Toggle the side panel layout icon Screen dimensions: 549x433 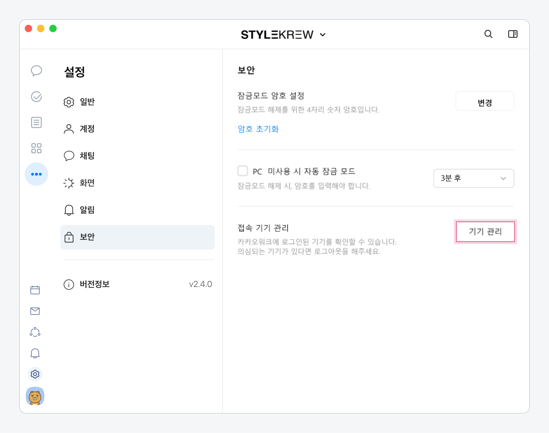point(513,34)
